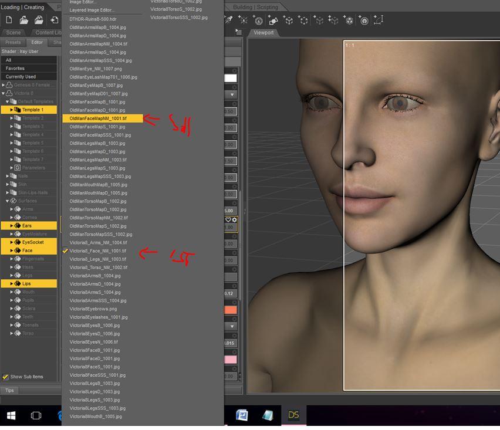The height and width of the screenshot is (430, 500).
Task: Choose OldManFaceMapNM_1001.tif from the list
Action: (x=98, y=118)
